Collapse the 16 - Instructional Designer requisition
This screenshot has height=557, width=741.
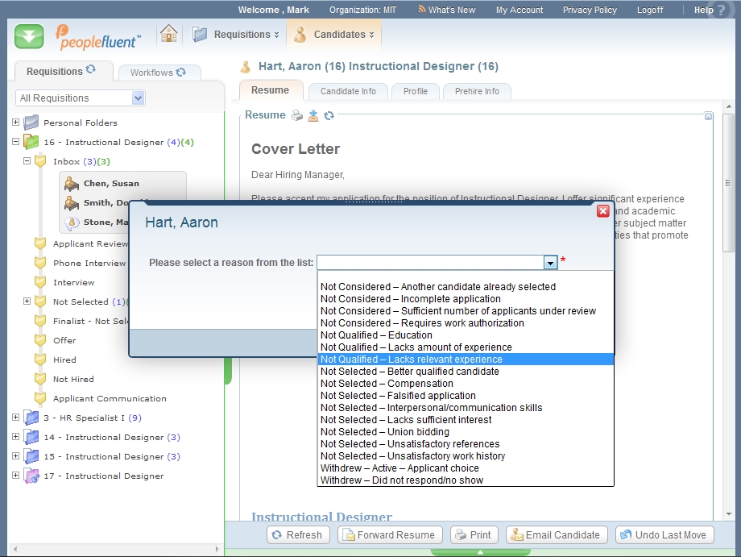click(x=15, y=142)
